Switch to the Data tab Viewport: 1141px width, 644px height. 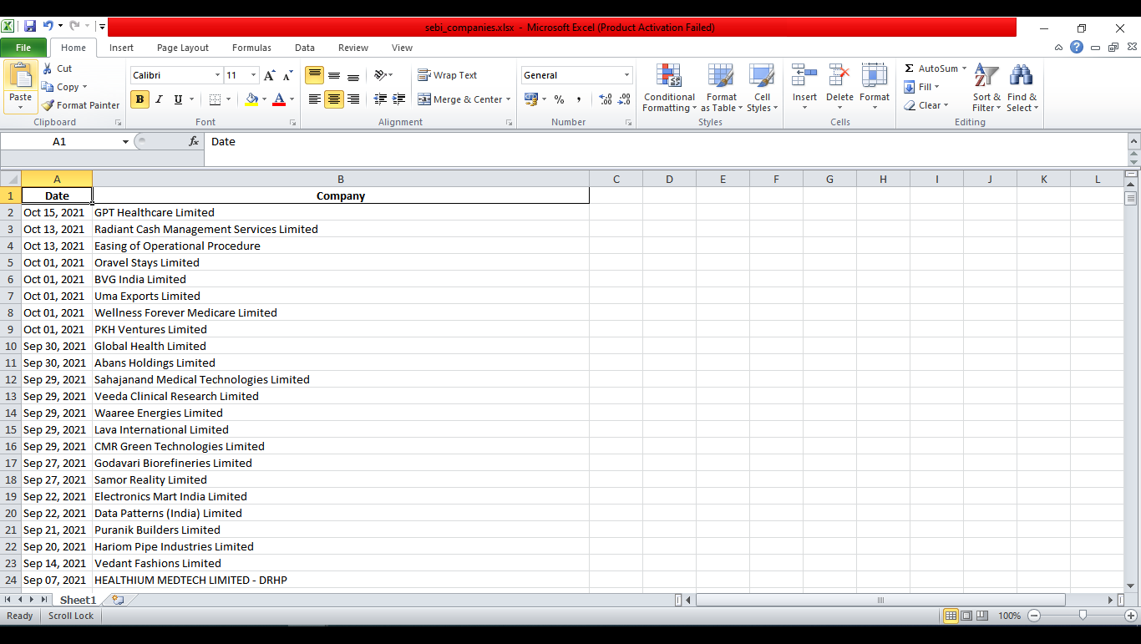click(305, 48)
